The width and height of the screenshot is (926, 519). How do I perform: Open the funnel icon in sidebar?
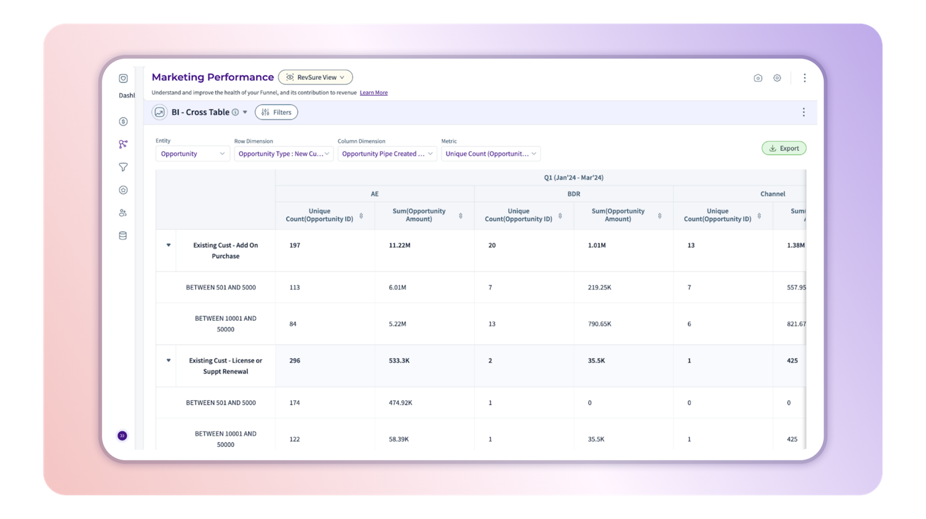coord(123,167)
